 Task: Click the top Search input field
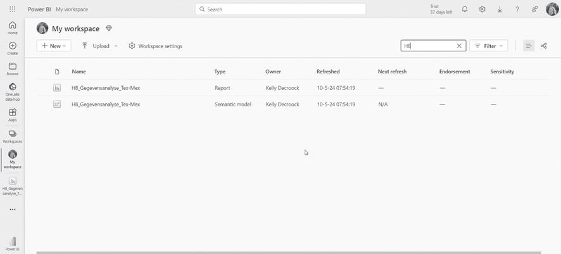coord(280,10)
